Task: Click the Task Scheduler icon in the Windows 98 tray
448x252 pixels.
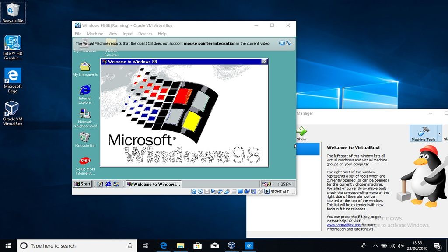Action: coord(265,184)
